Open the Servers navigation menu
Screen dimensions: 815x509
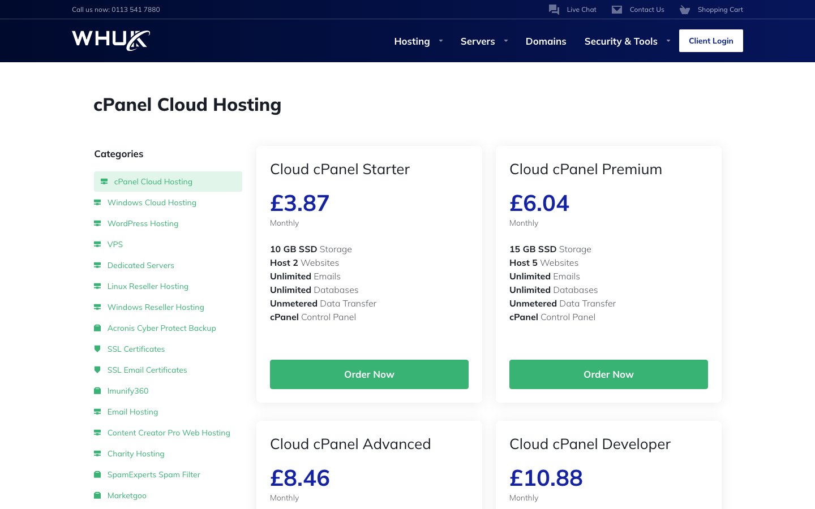pos(478,41)
